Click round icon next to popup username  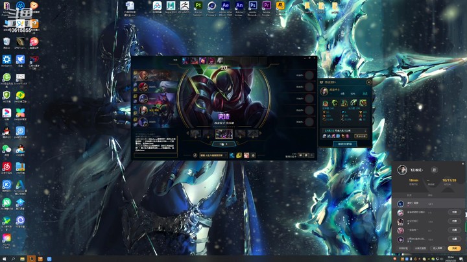click(x=434, y=170)
